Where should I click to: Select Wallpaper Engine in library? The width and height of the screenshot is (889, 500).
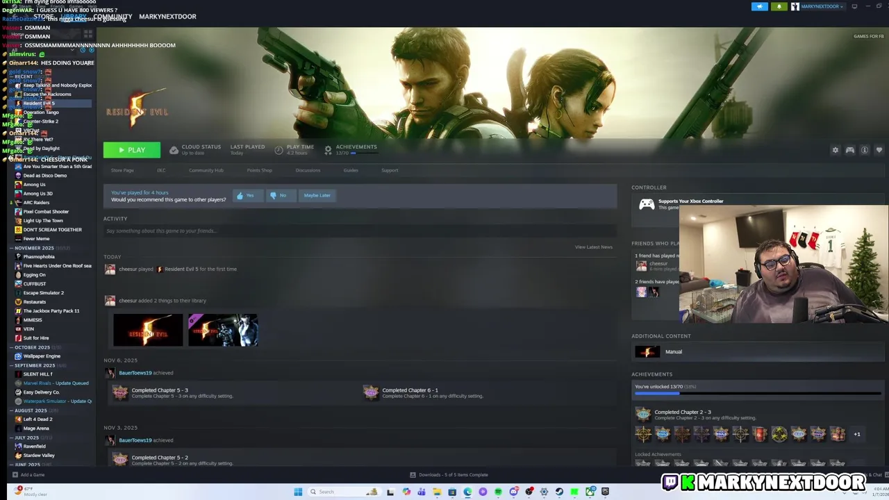pos(42,356)
